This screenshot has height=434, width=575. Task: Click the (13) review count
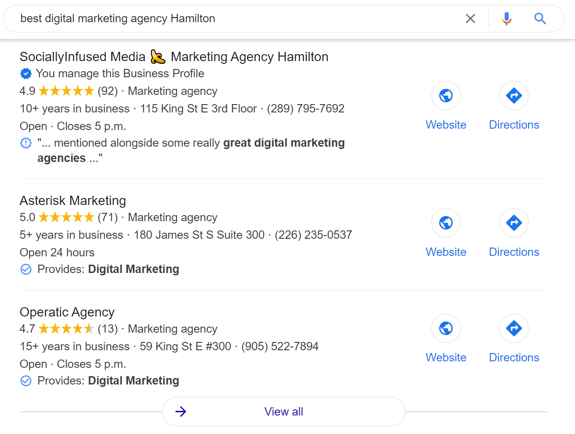107,329
